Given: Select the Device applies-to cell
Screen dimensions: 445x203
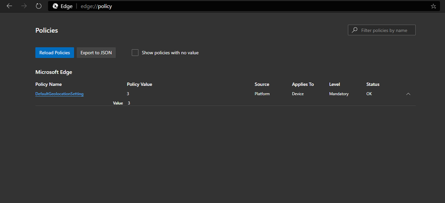Looking at the screenshot, I should click(298, 94).
